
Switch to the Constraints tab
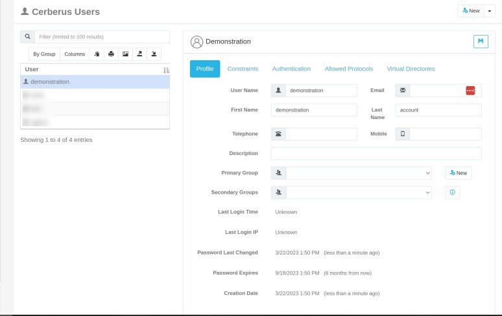243,69
